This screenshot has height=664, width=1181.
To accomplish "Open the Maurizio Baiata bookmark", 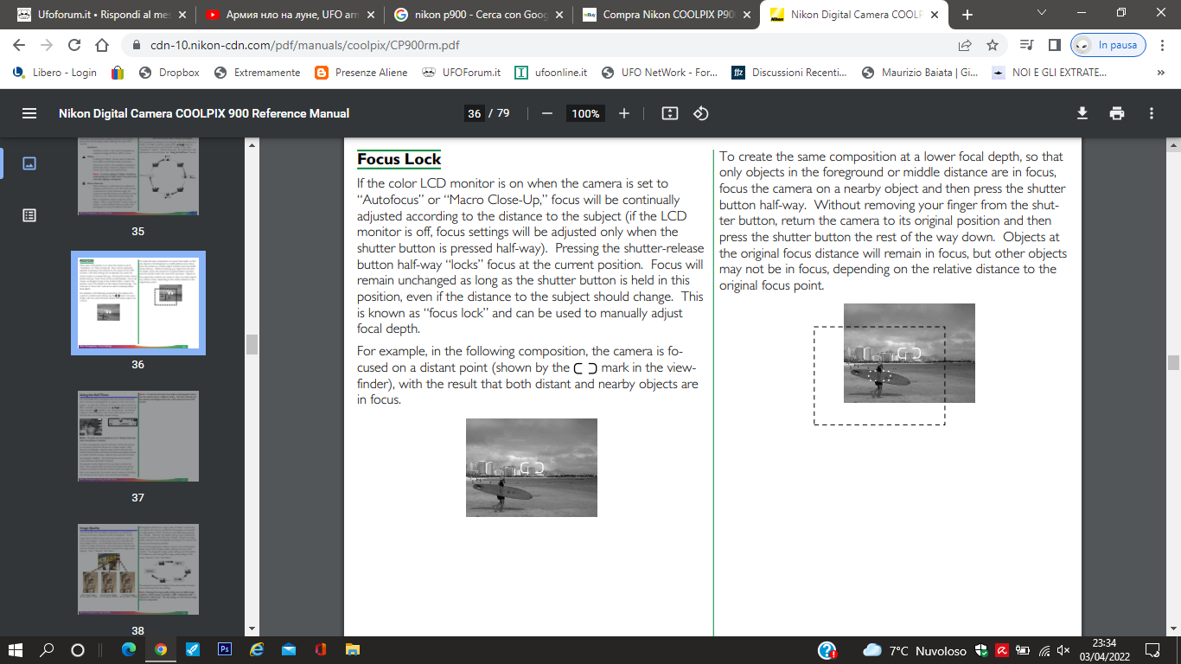I will click(920, 73).
